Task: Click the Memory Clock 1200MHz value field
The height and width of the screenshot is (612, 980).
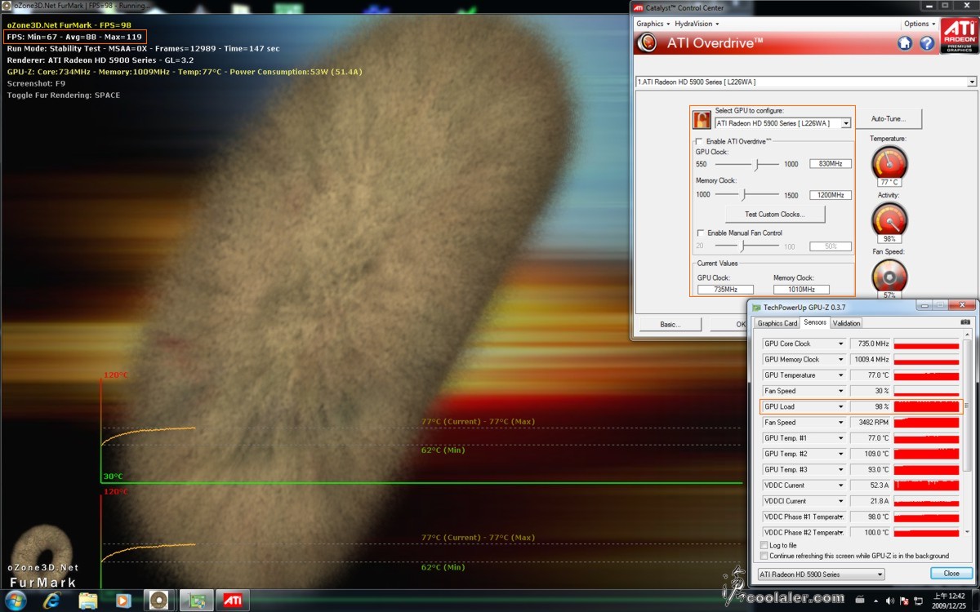Action: coord(831,195)
